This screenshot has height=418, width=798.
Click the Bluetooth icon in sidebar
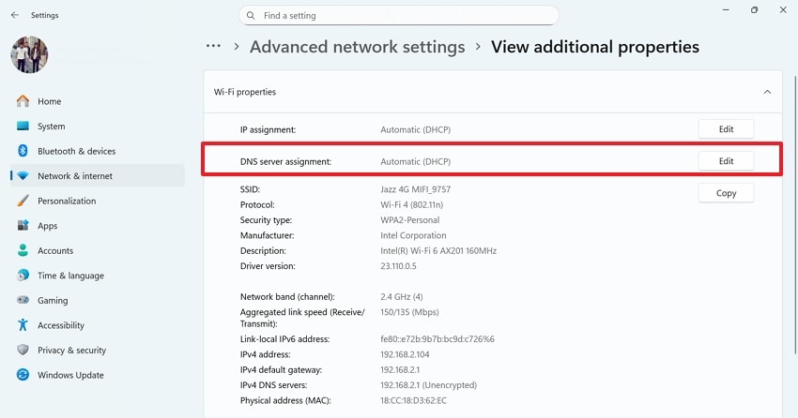tap(23, 151)
